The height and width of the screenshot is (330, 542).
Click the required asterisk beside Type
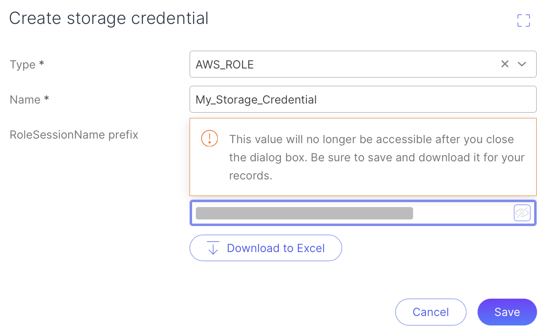(41, 64)
